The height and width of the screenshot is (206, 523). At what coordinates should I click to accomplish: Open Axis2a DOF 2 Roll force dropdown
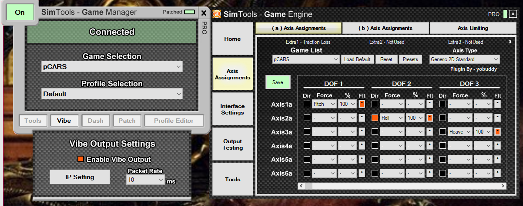[392, 118]
